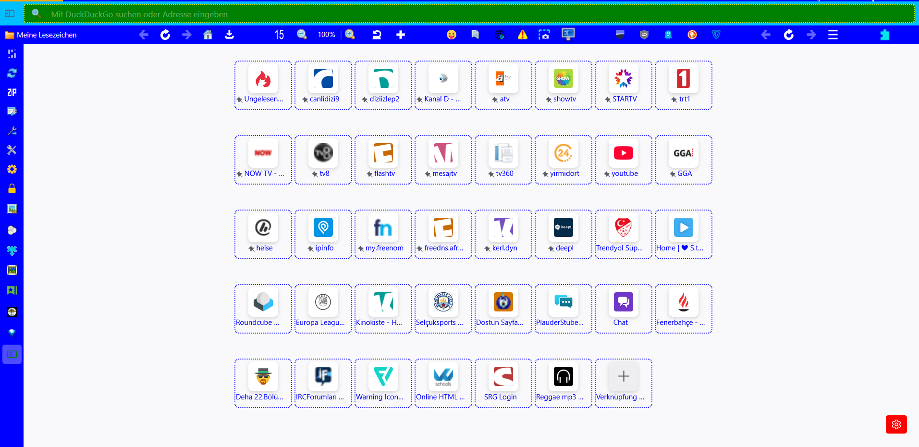Open the Roundcube shortcut tile
The height and width of the screenshot is (447, 919).
click(x=263, y=309)
